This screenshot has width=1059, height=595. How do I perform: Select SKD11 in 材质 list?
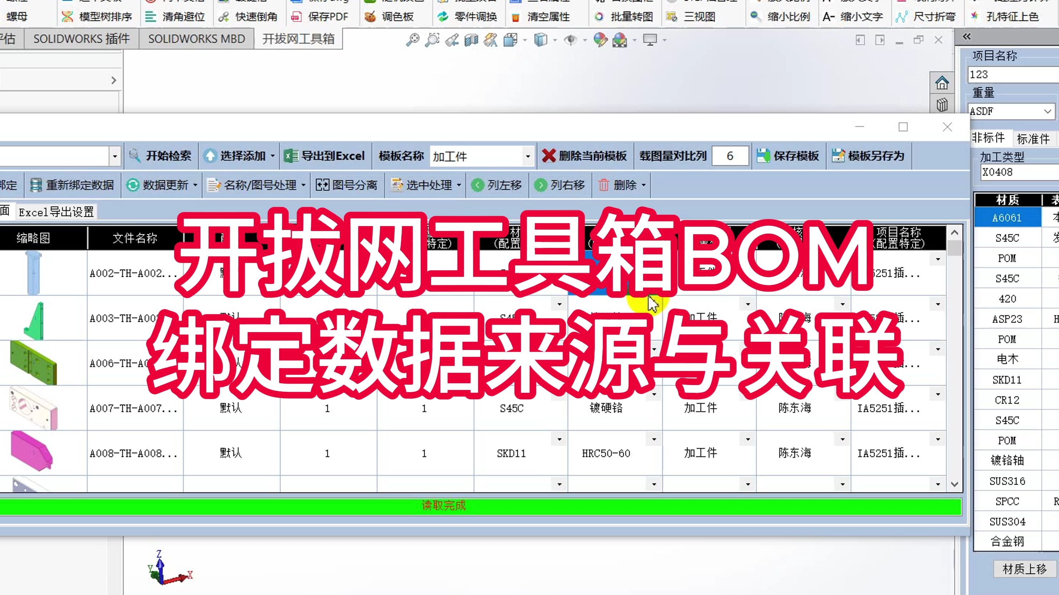(1007, 380)
